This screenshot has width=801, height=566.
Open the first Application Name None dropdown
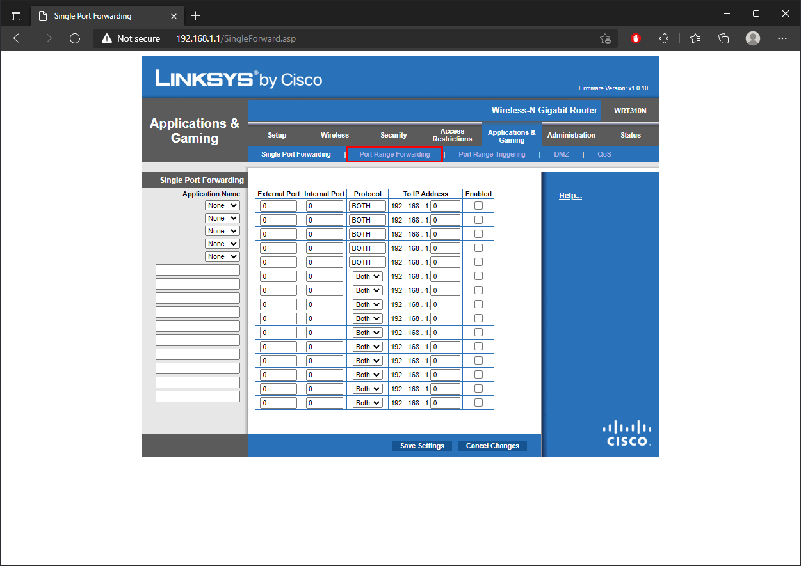(x=222, y=206)
